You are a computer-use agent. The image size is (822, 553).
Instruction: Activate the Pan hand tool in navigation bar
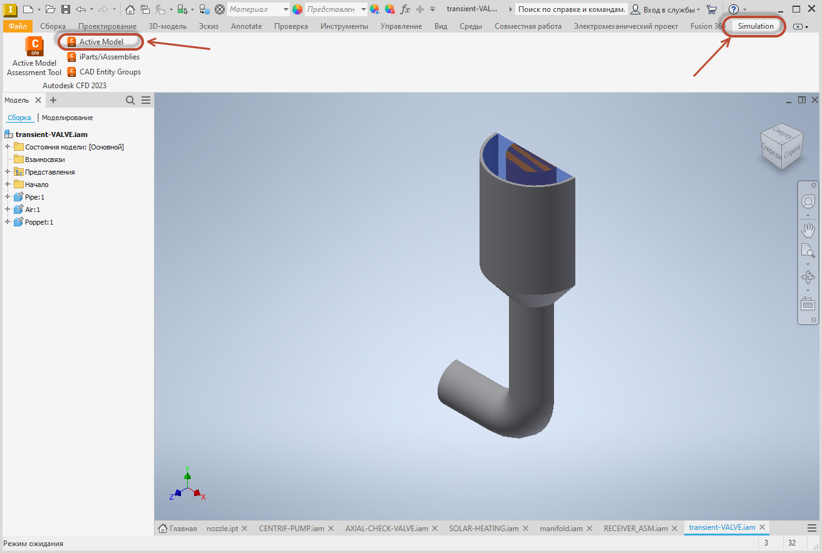point(808,230)
